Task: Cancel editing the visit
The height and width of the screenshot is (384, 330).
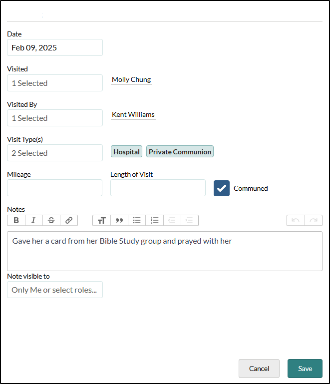Action: click(259, 369)
